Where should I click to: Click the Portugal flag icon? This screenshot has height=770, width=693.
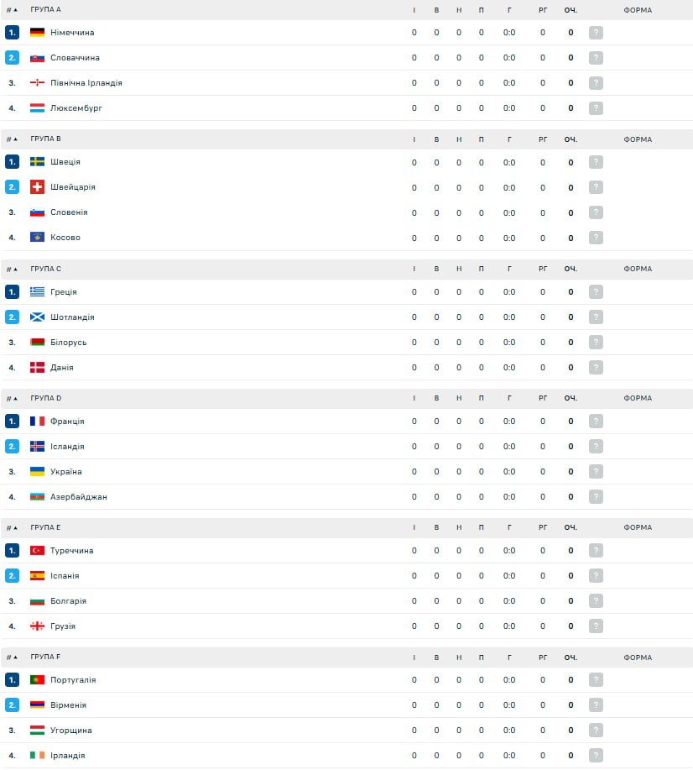[37, 680]
